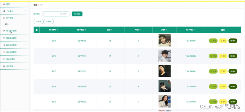The width and height of the screenshot is (245, 112).
Task: Click the 新增 add button
Action: pyautogui.click(x=39, y=22)
